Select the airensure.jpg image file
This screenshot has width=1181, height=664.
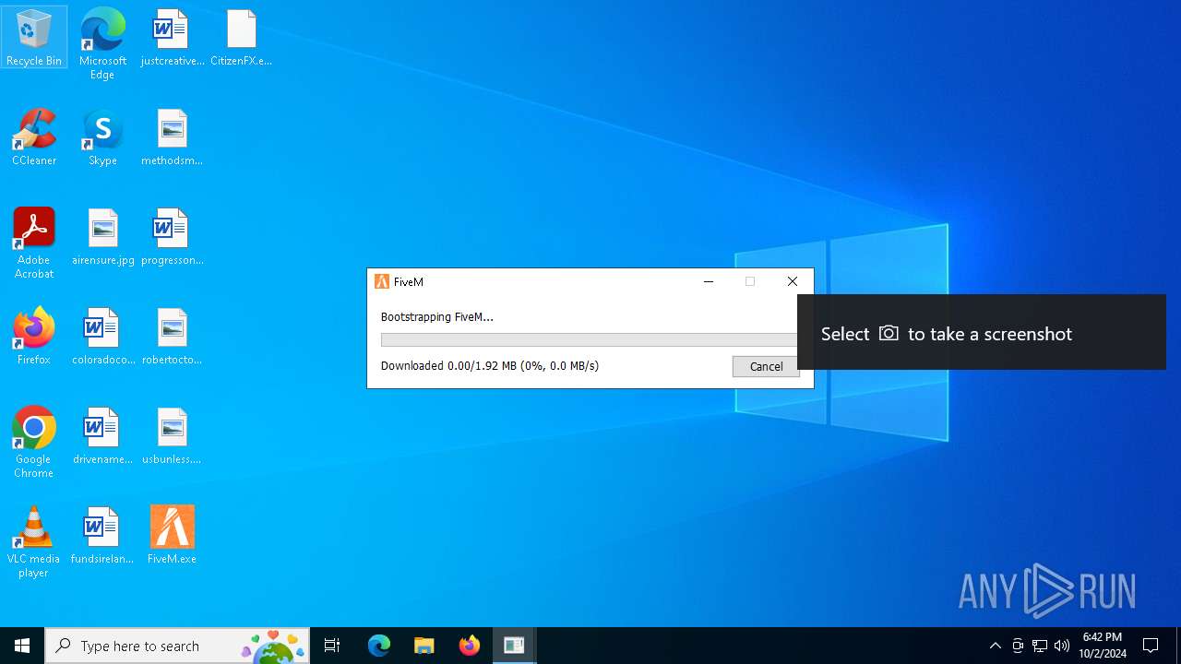(102, 237)
